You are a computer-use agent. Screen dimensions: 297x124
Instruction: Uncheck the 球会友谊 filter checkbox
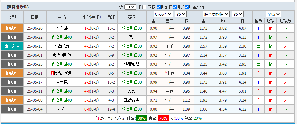tap(186, 7)
